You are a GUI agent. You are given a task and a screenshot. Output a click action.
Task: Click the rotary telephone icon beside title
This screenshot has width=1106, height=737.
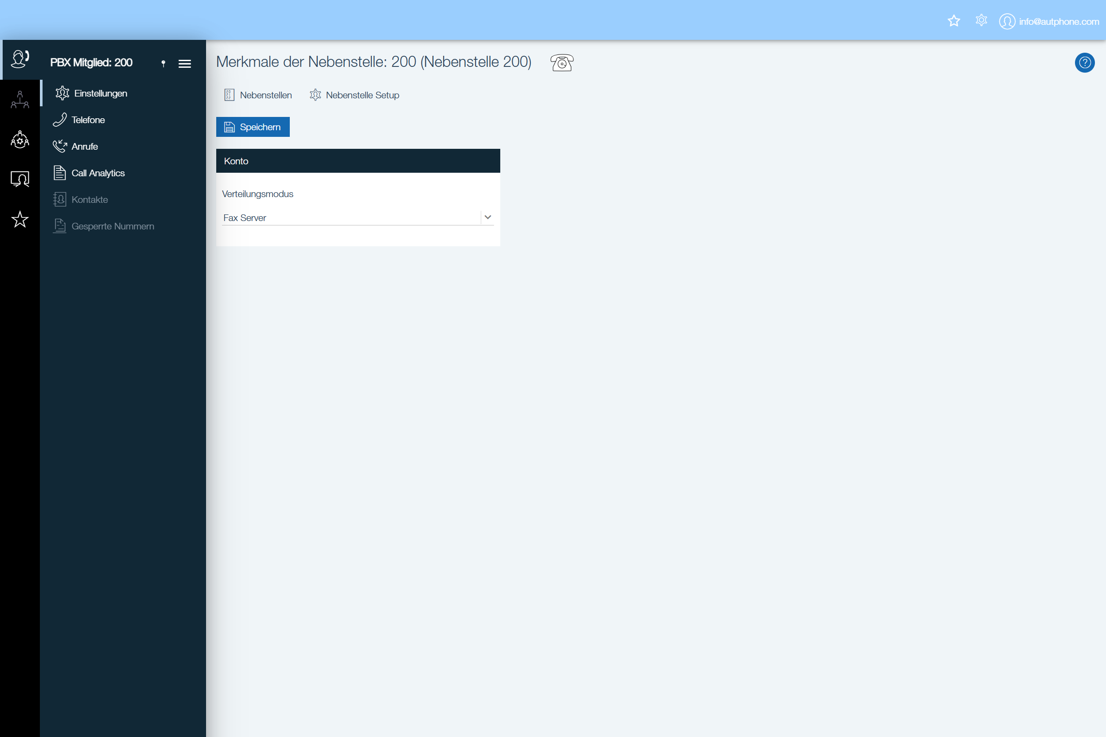561,62
